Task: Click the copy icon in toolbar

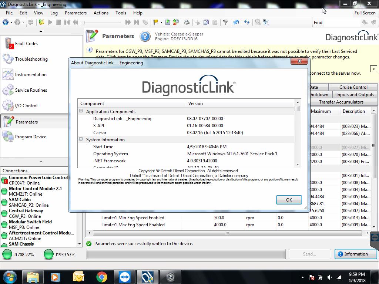Action: (206, 23)
